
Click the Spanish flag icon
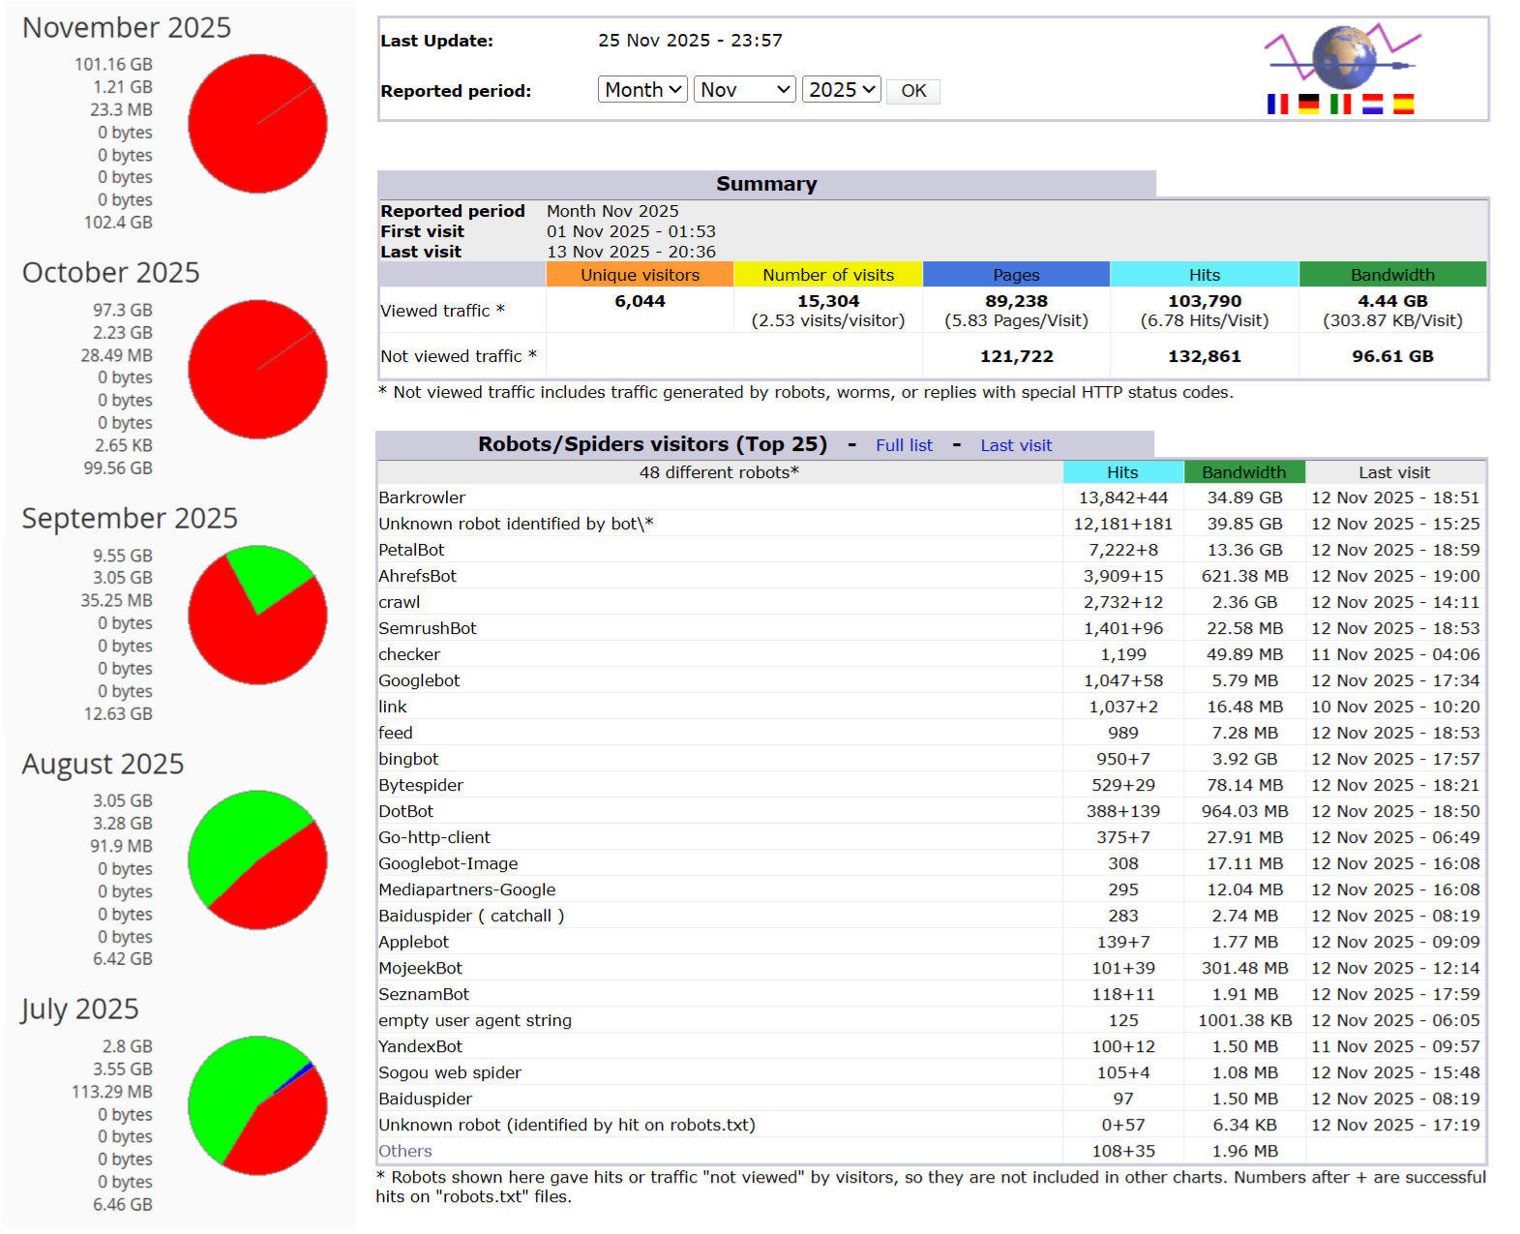click(1403, 104)
